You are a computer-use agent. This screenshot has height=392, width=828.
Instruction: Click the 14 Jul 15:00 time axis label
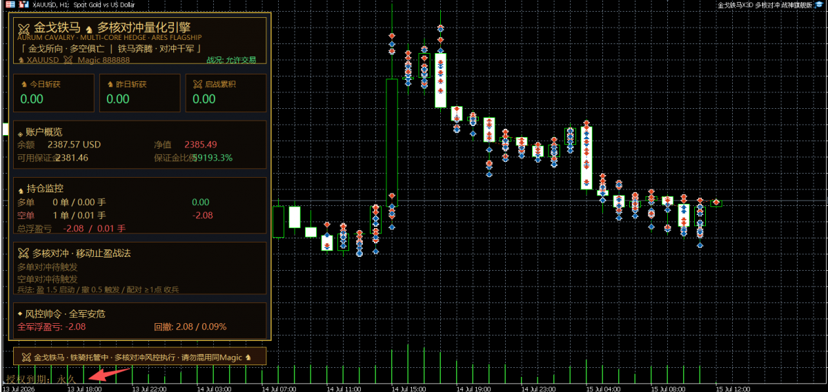407,389
